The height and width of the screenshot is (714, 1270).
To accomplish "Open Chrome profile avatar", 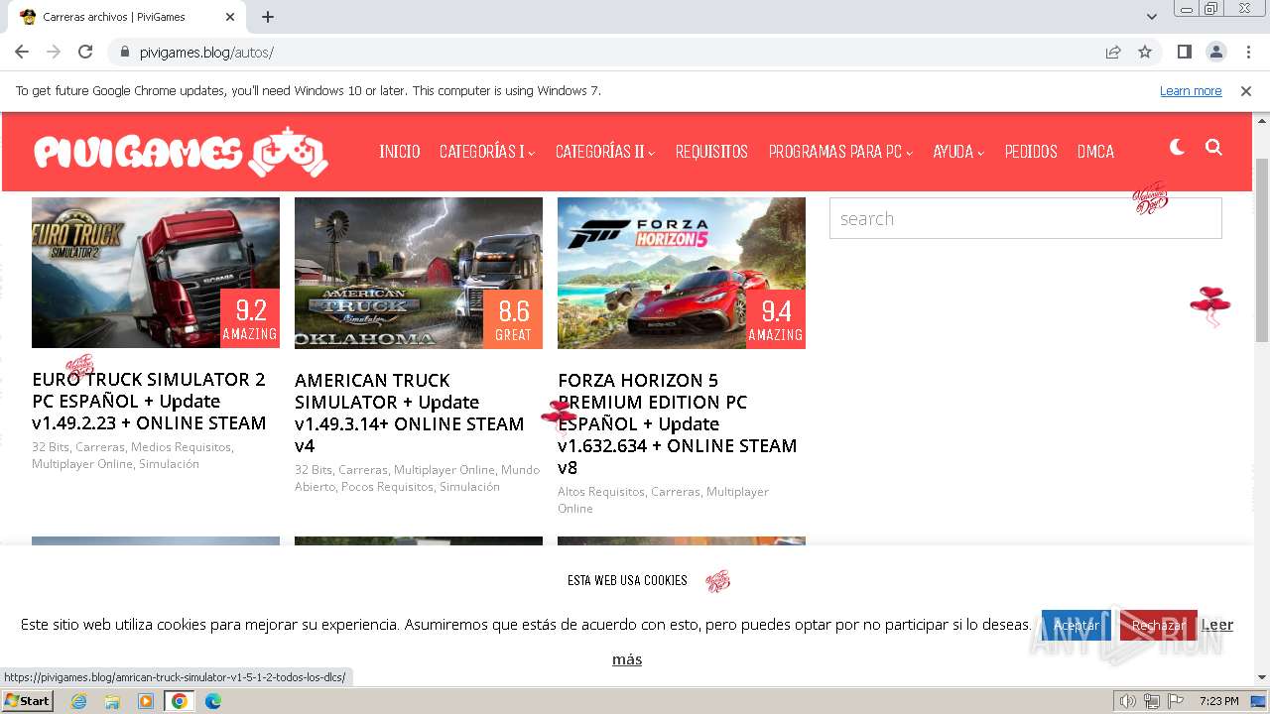I will pyautogui.click(x=1216, y=52).
